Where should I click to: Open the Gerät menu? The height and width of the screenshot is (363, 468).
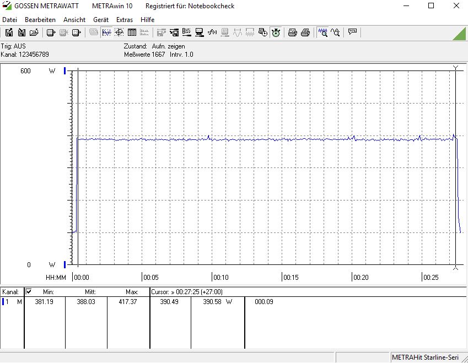(101, 20)
